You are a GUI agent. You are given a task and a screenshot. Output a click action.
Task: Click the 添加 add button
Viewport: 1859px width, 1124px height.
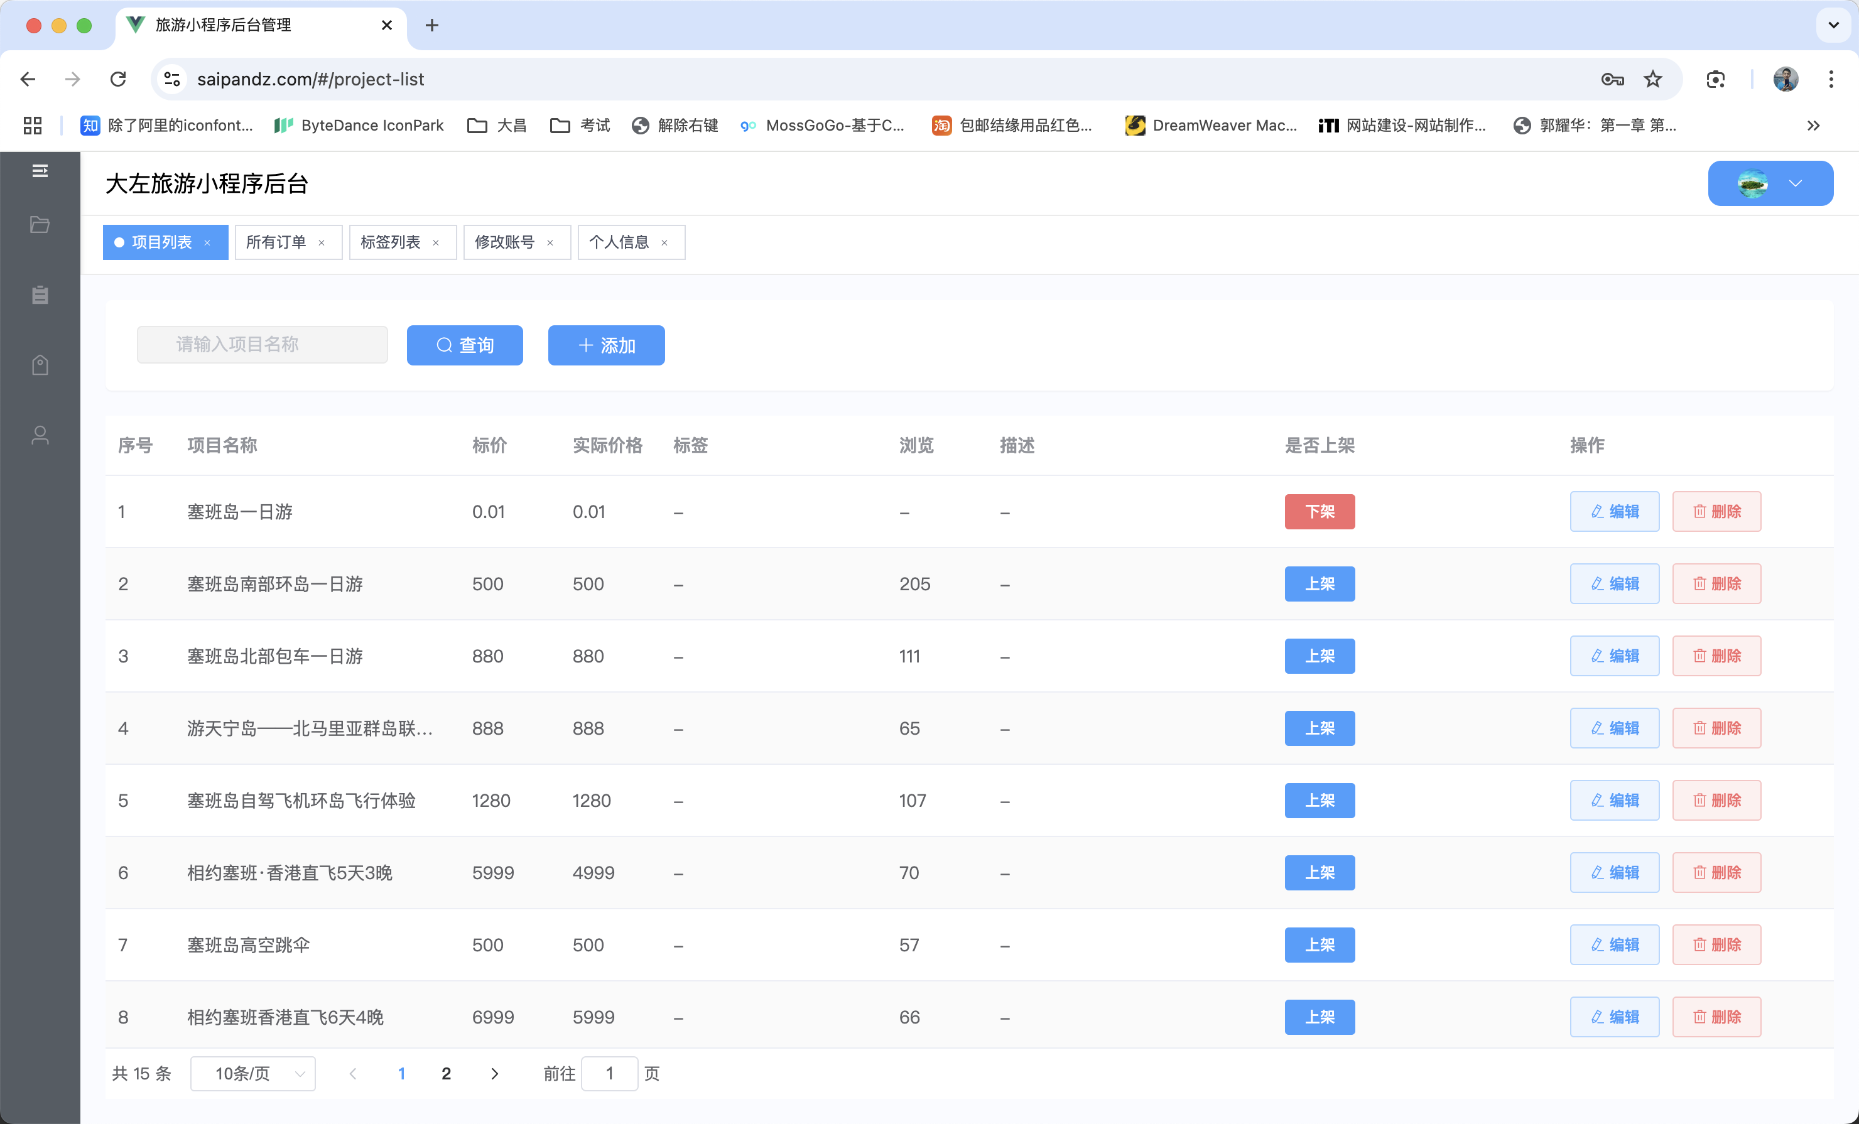[606, 345]
